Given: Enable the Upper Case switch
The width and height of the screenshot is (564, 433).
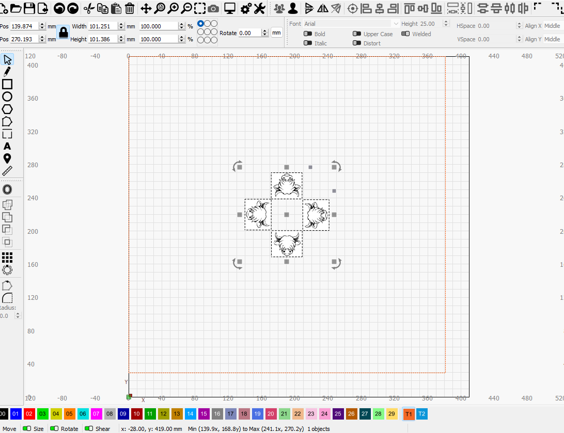Looking at the screenshot, I should pos(357,34).
